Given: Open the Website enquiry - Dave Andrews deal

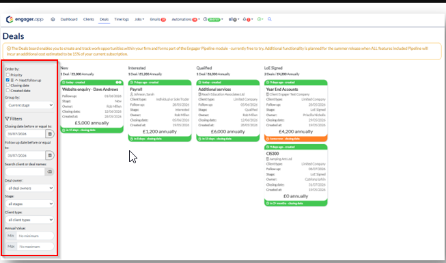Looking at the screenshot, I should coord(90,89).
